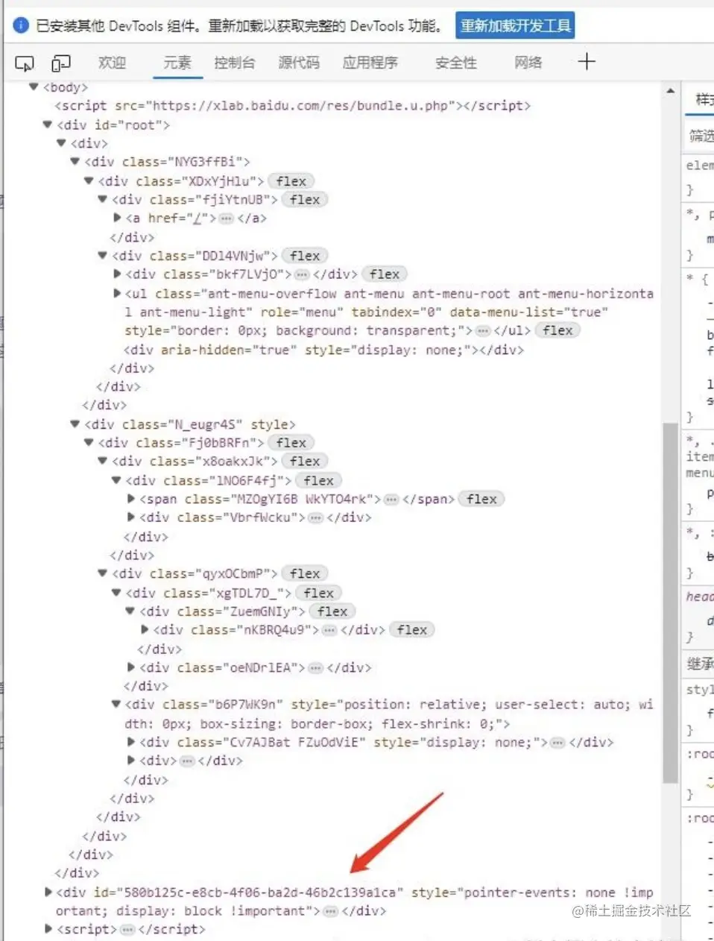Collapse the xgTDL7D_ div node
This screenshot has width=714, height=941.
tap(117, 593)
